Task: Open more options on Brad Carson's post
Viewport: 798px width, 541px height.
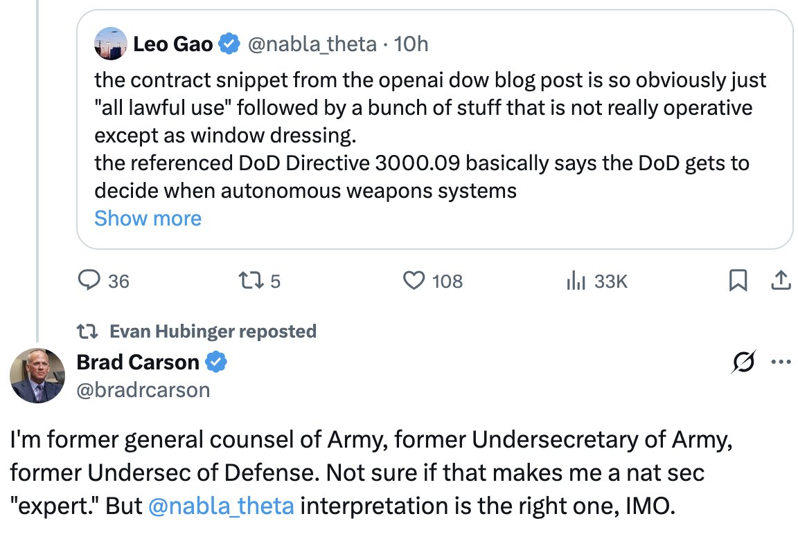Action: coord(781,363)
